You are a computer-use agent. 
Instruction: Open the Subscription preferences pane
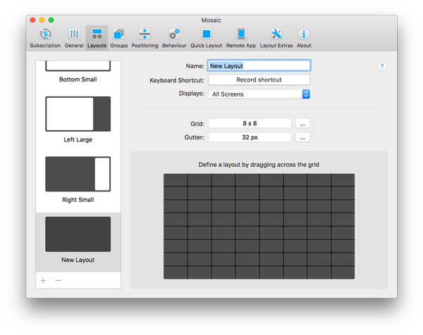(45, 37)
